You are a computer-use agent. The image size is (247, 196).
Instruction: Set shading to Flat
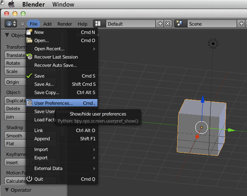[15, 144]
